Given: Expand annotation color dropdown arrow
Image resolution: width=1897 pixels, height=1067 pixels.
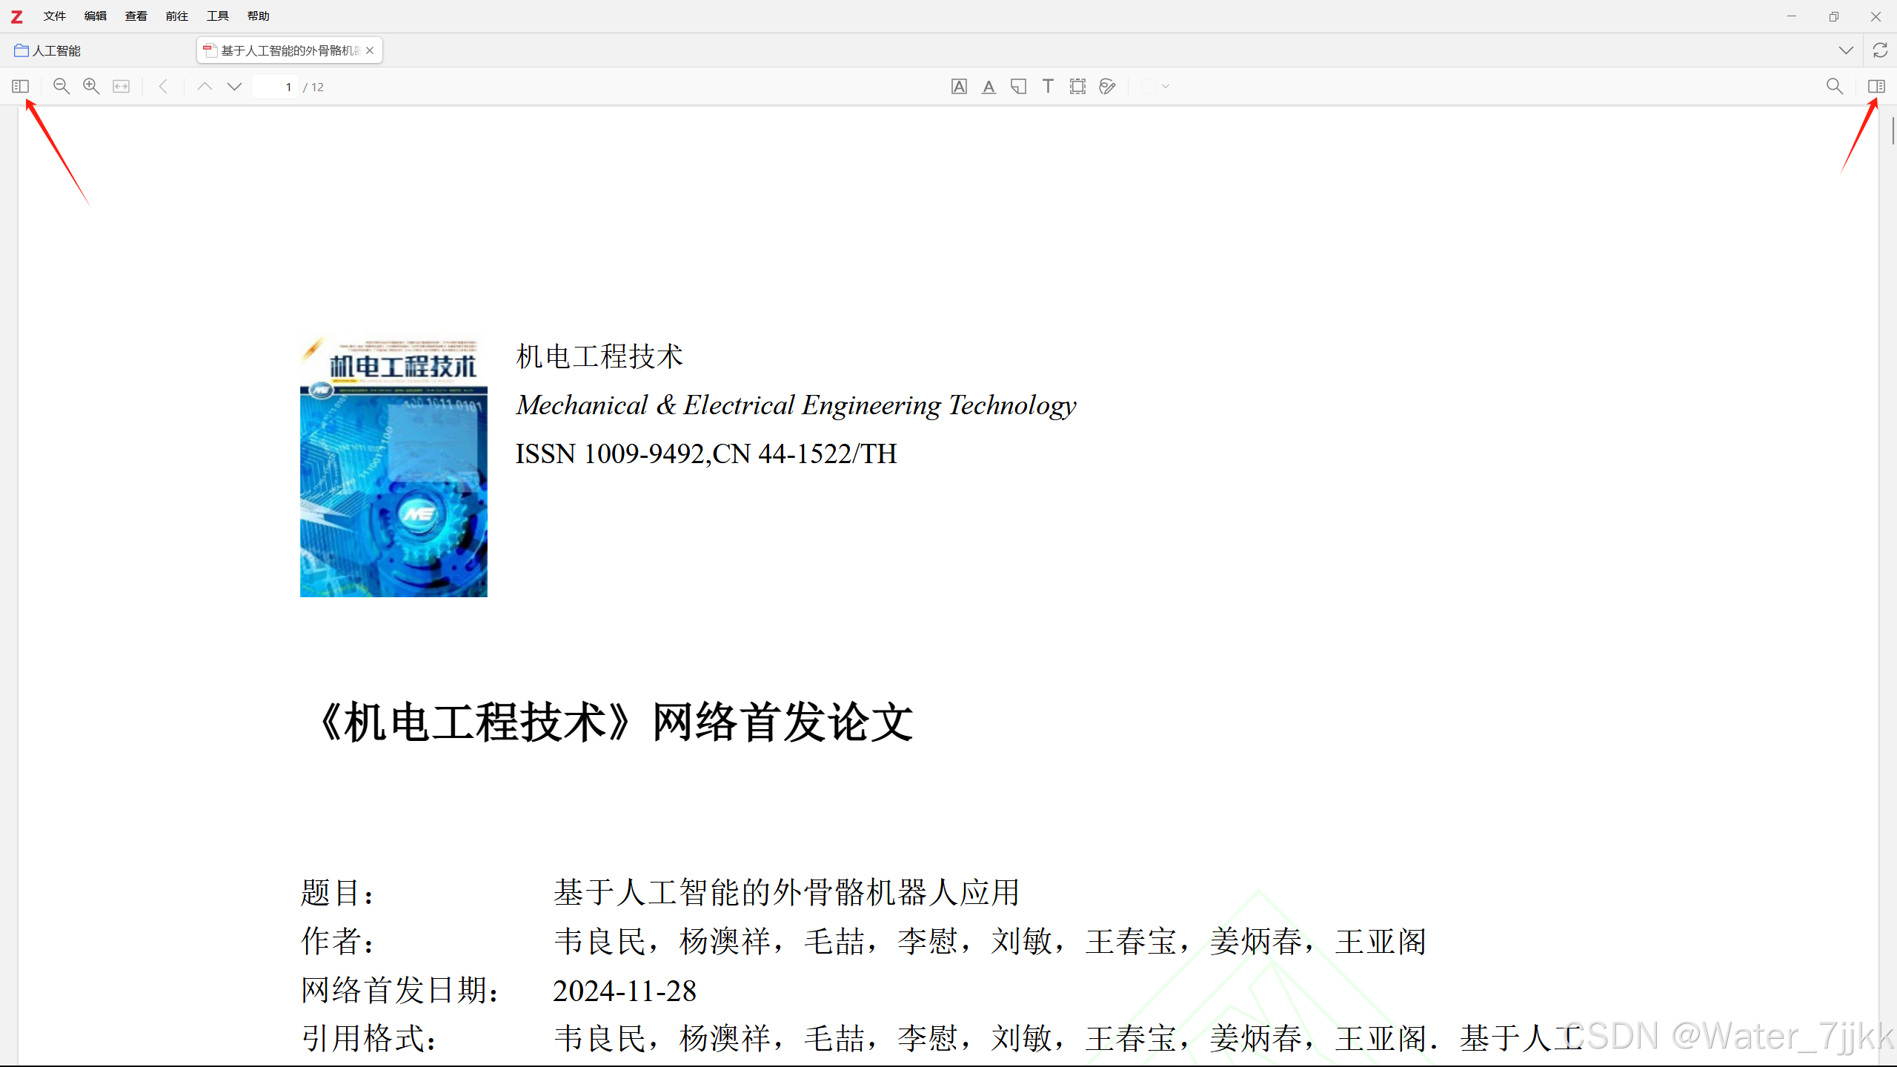Looking at the screenshot, I should (1166, 87).
